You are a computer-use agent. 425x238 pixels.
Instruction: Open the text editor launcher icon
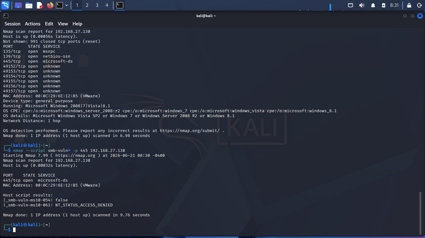coord(40,5)
